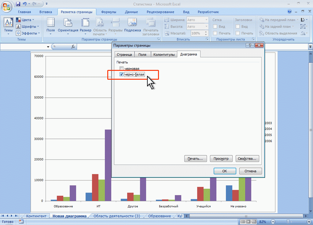The height and width of the screenshot is (225, 313).
Task: Open the Rotate objects menu icon
Action: coord(304,33)
